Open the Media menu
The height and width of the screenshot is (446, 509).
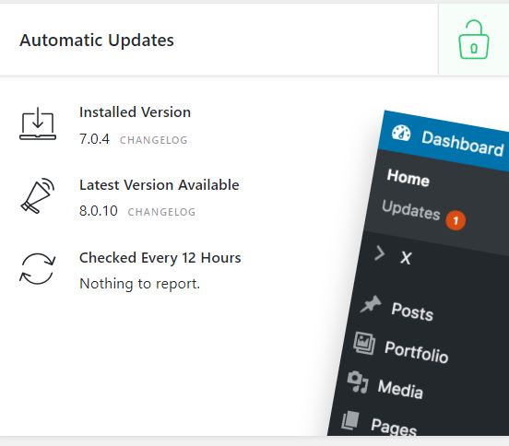point(400,389)
